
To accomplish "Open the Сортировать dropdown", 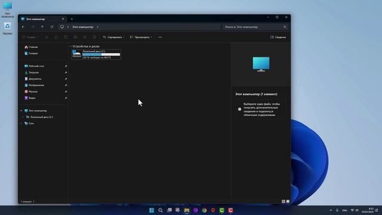I will pyautogui.click(x=113, y=37).
